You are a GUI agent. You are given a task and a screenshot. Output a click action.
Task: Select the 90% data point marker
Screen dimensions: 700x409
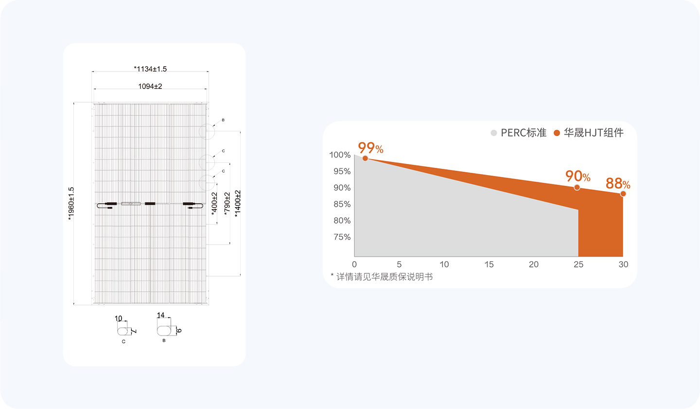click(x=577, y=187)
